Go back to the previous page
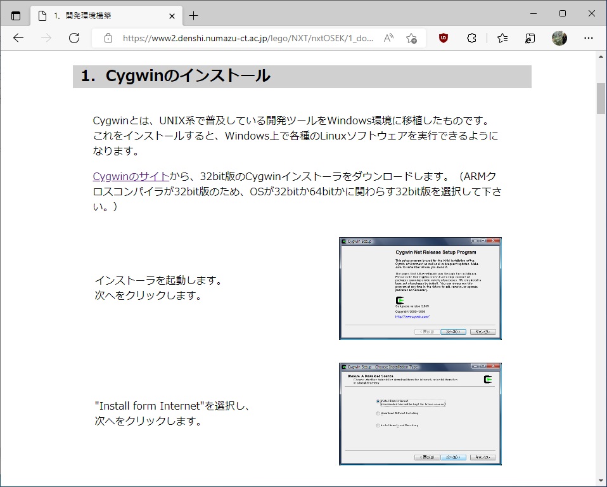This screenshot has height=487, width=607. 18,38
